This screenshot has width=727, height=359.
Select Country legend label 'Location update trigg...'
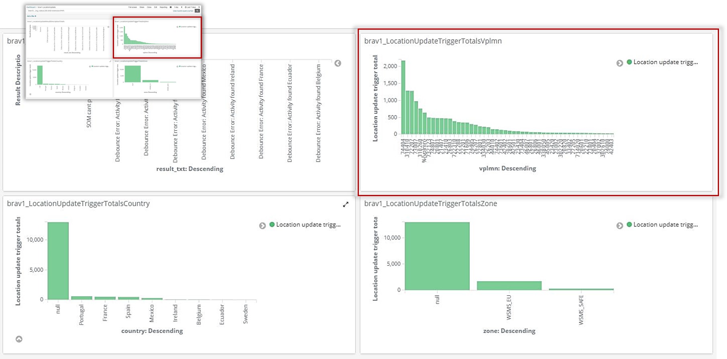tap(308, 225)
